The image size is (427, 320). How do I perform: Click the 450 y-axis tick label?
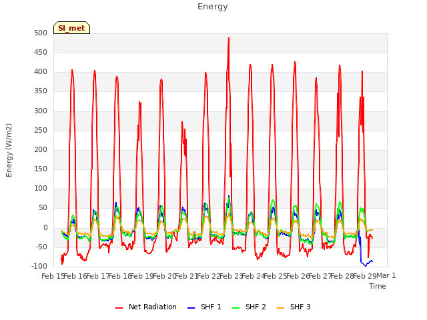click(x=41, y=53)
